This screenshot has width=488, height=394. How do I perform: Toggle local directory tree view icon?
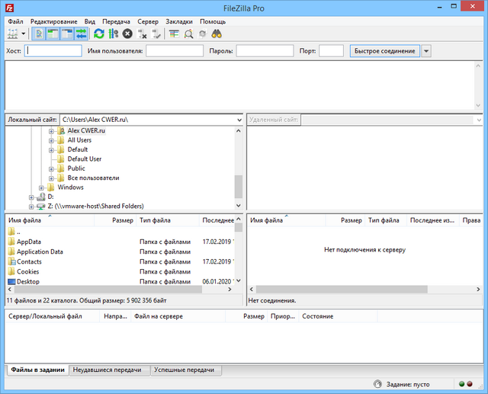pyautogui.click(x=53, y=34)
